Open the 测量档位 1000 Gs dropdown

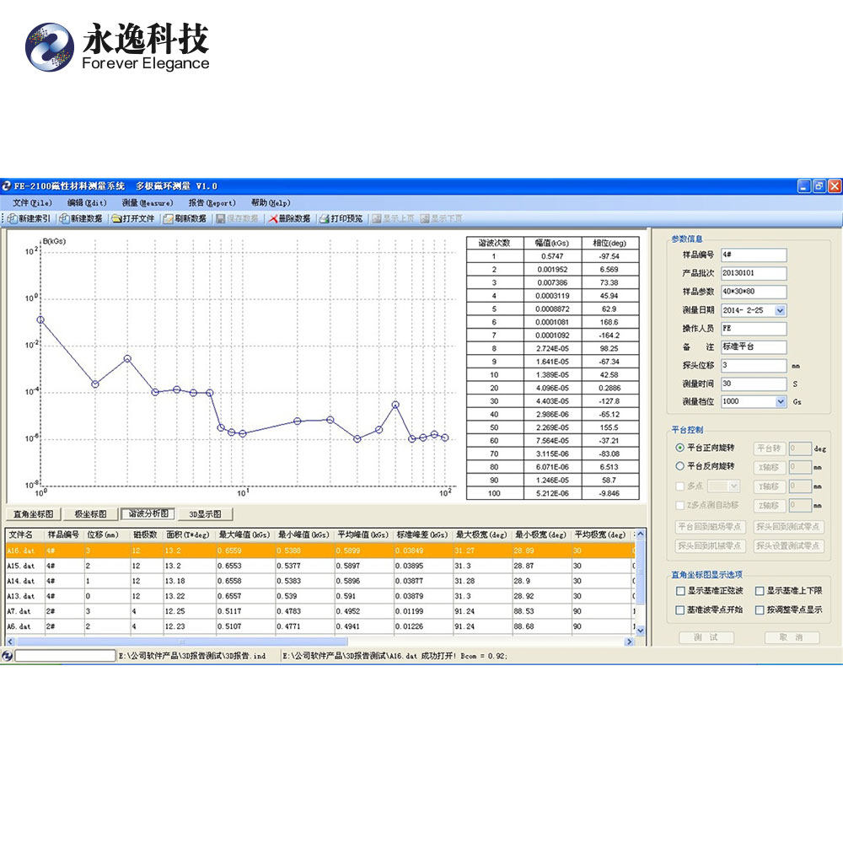(x=781, y=401)
